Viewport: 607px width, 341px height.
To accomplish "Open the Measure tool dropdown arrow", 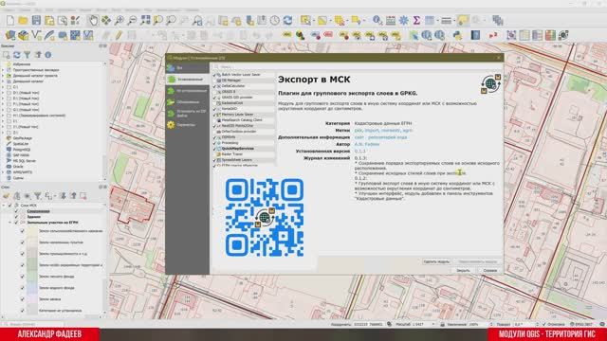I will click(x=453, y=21).
